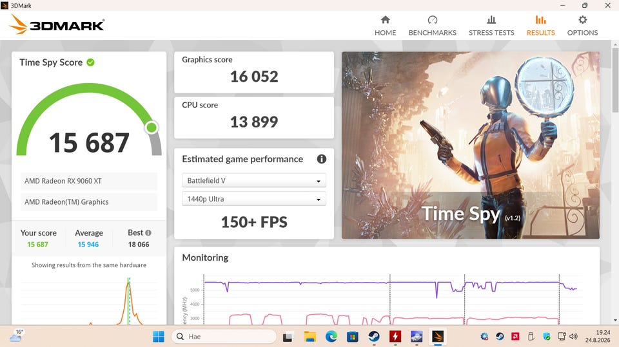The image size is (619, 347).
Task: Open the HOME tab
Action: point(385,26)
